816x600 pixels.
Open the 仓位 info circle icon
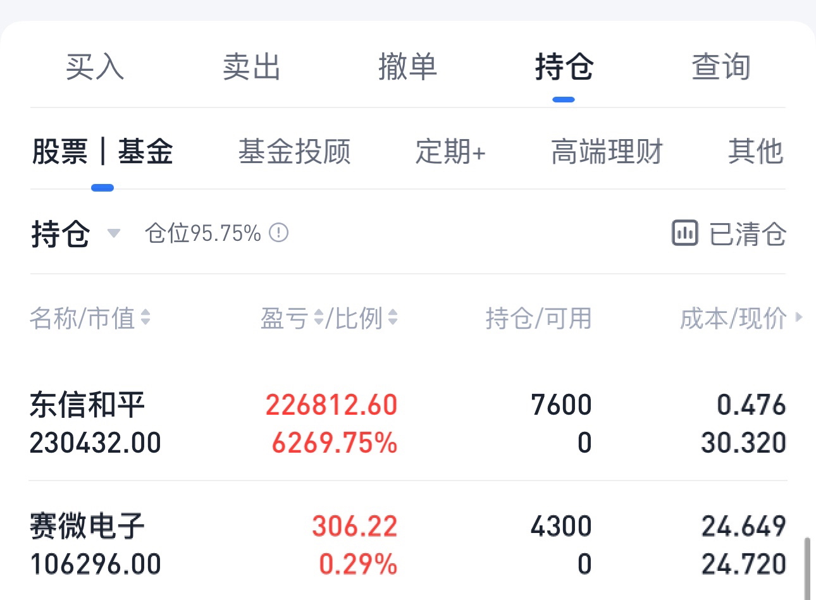coord(279,233)
